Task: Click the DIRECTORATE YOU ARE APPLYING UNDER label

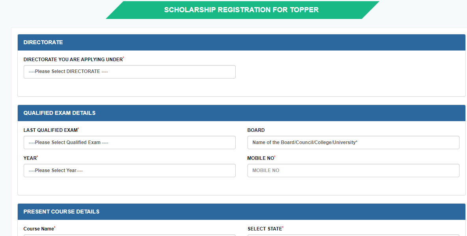Action: [x=73, y=60]
